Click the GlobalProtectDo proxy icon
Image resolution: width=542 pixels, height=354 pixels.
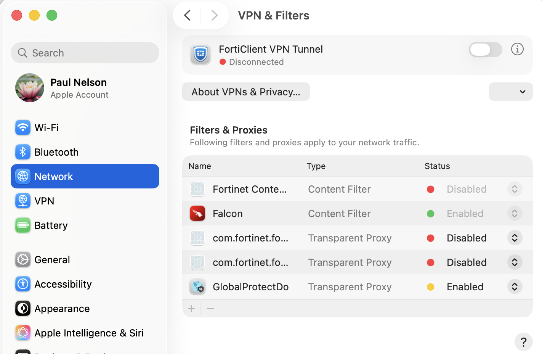pos(197,287)
